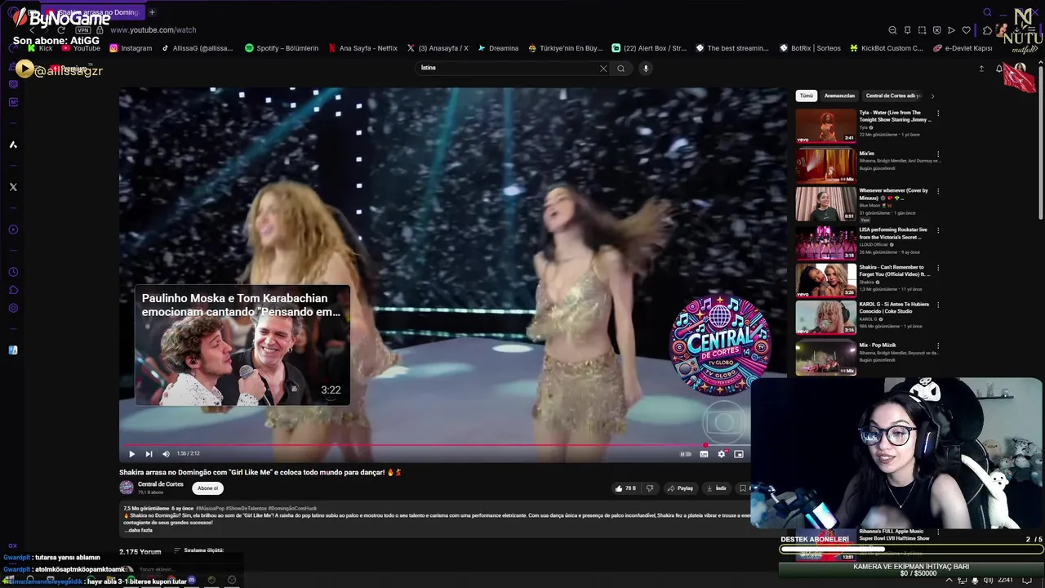Select the Tümü filter chip
The width and height of the screenshot is (1045, 588).
[807, 96]
